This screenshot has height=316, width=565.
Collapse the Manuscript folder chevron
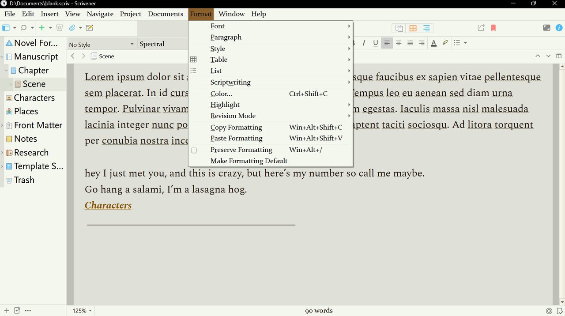2,56
